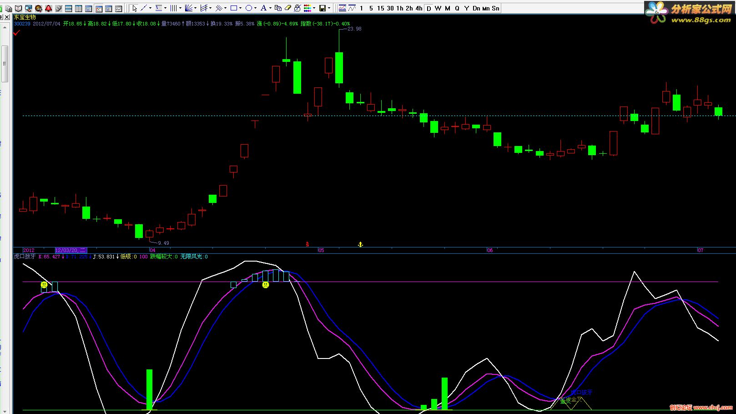Click the highlighted date 12/03/20 label
Screen dimensions: 736x414
coord(71,250)
